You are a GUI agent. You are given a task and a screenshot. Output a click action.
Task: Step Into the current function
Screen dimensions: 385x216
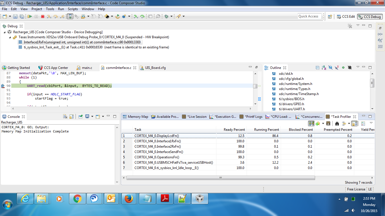point(49,16)
